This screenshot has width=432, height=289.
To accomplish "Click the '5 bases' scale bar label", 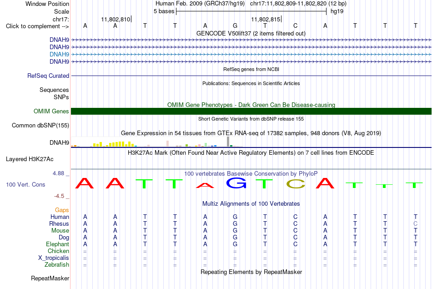I will point(164,11).
